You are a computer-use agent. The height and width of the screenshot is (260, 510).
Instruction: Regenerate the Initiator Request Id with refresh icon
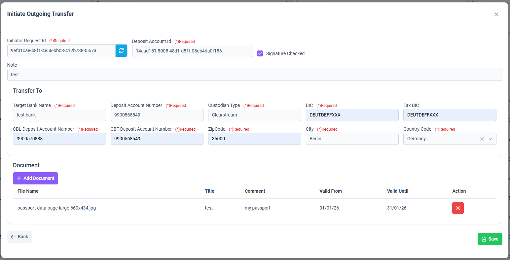click(121, 50)
